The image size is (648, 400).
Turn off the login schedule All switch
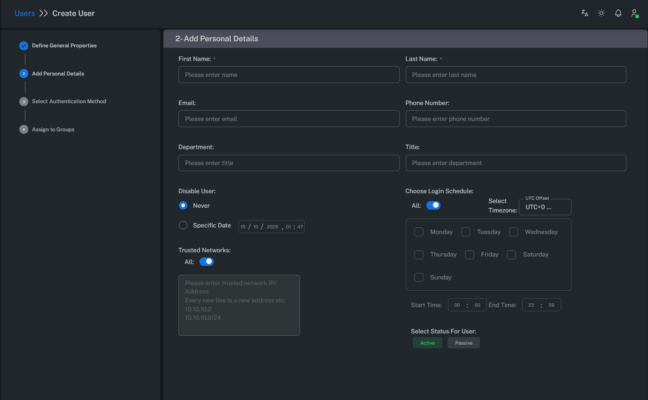tap(433, 205)
